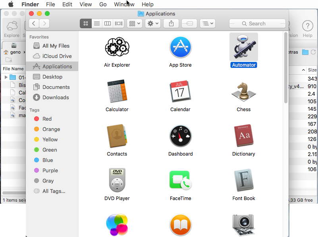Screen dimensions: 318x237
Task: Click the blue folder icon beside etras
Action: pos(305,52)
